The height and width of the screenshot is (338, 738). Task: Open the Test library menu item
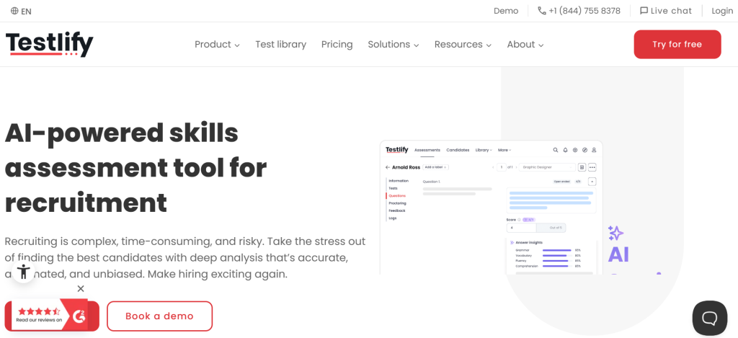click(280, 44)
